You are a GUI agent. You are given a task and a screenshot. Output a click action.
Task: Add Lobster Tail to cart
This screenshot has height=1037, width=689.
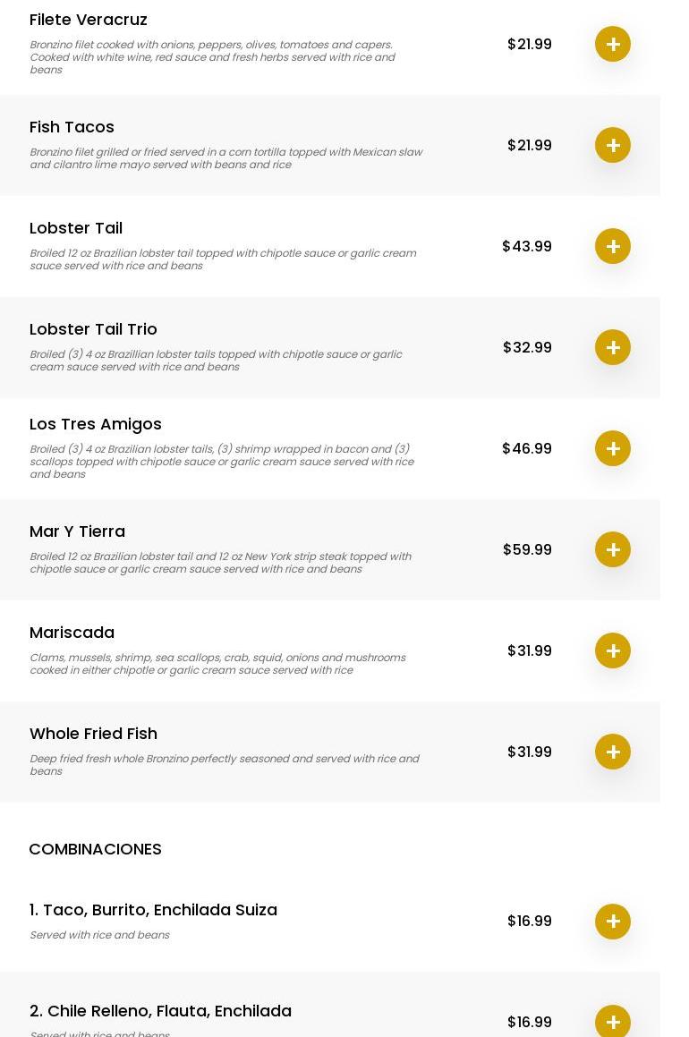pos(613,246)
